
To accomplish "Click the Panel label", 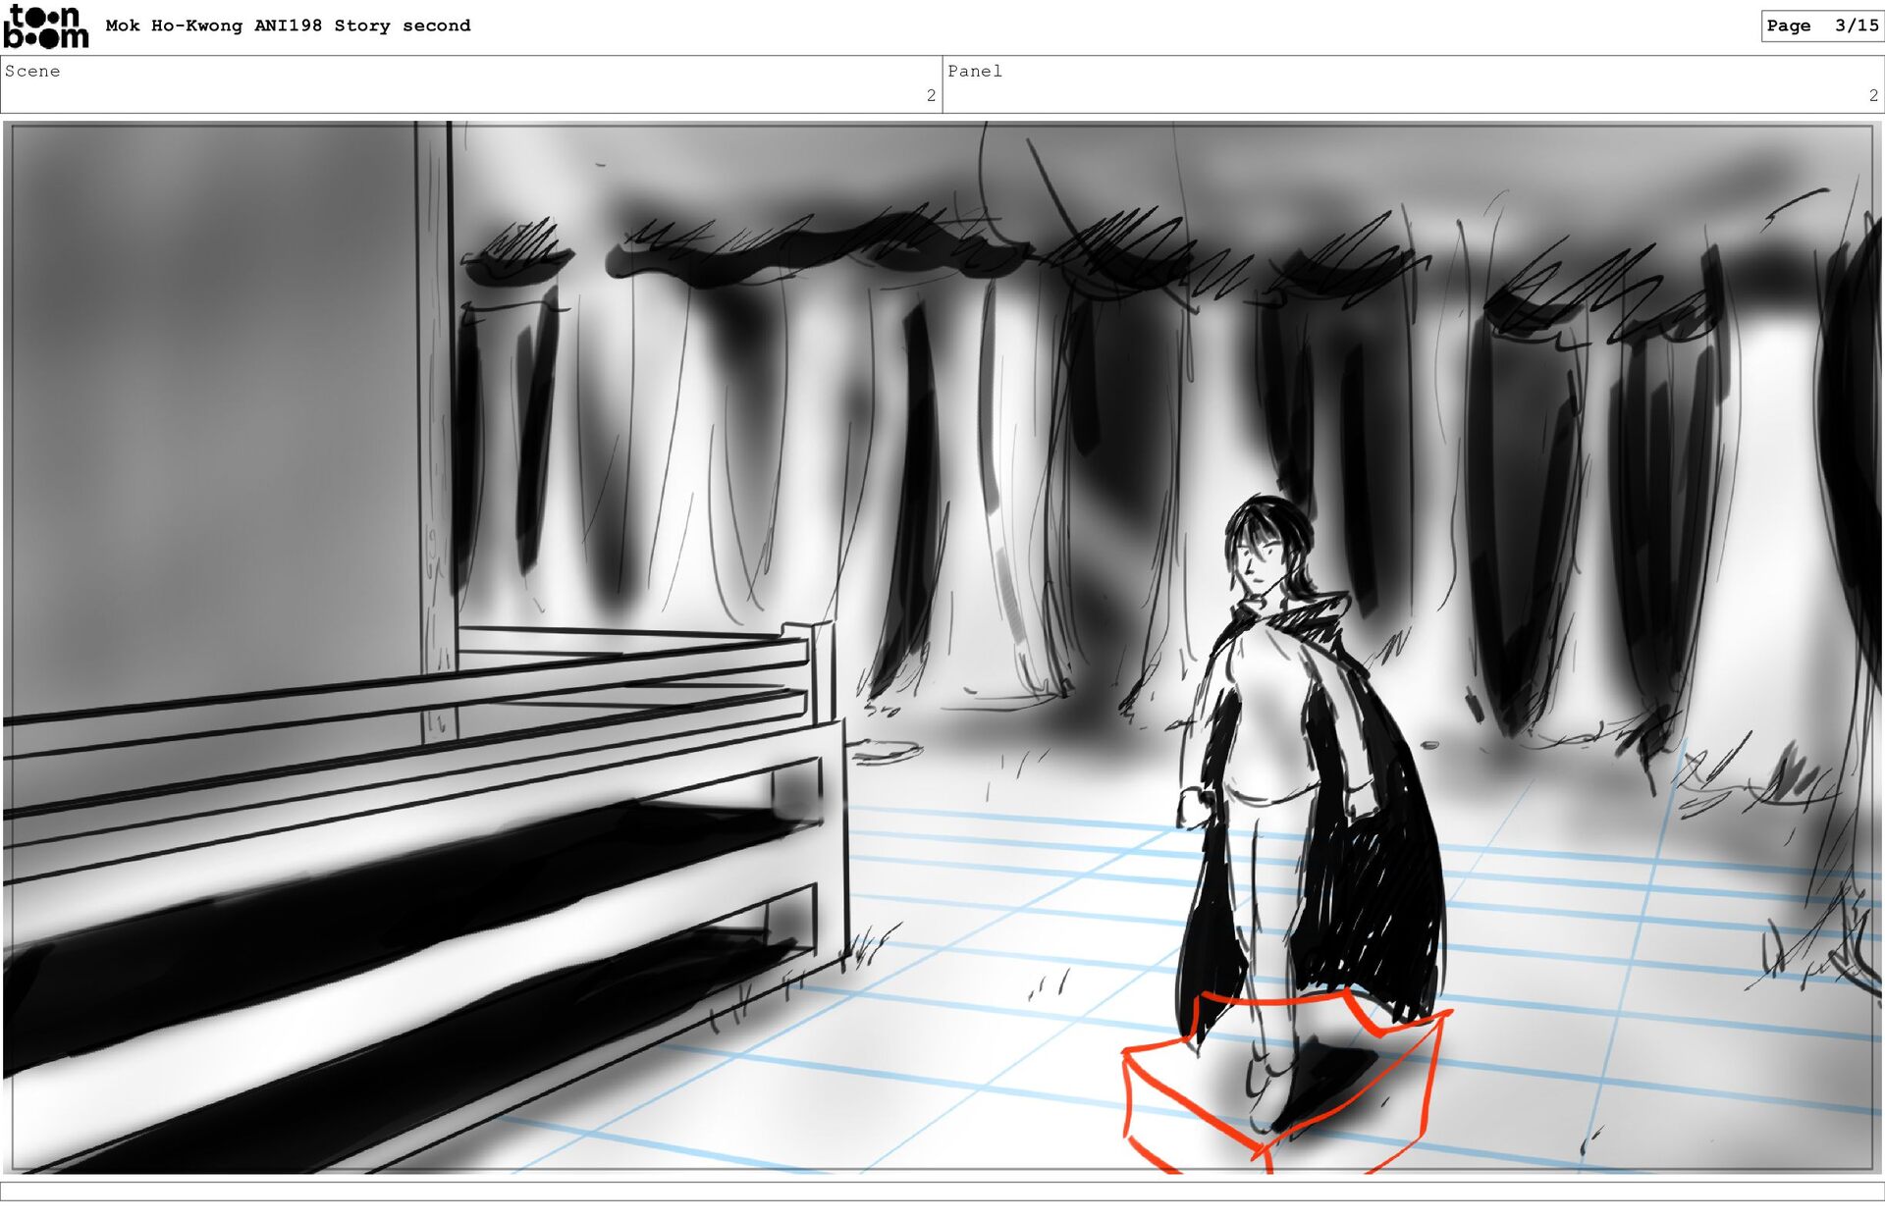I will tap(974, 71).
